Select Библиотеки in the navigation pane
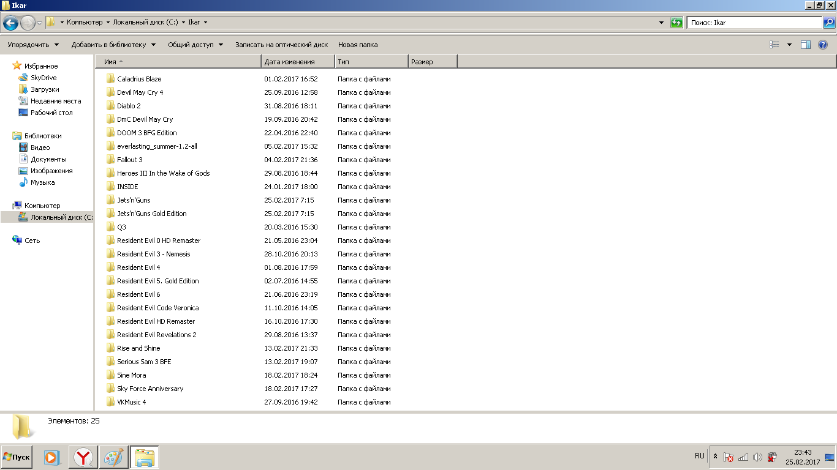 tap(43, 136)
